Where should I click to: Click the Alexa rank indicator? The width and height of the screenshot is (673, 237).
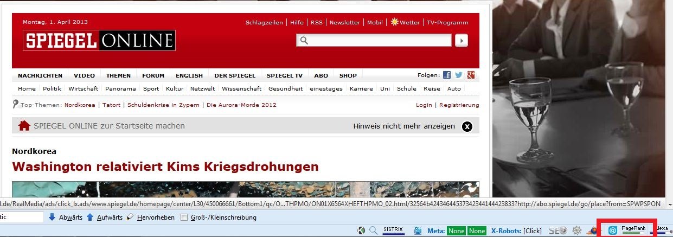[x=662, y=230]
